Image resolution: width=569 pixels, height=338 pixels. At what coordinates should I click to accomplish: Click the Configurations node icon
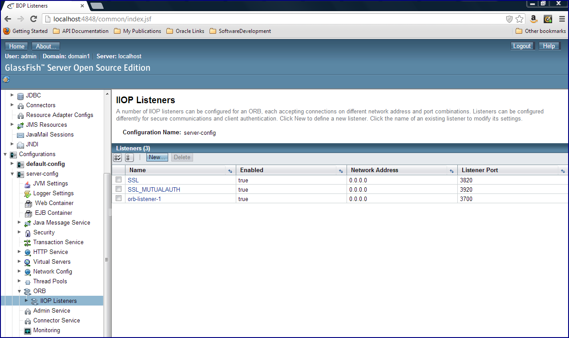(13, 154)
